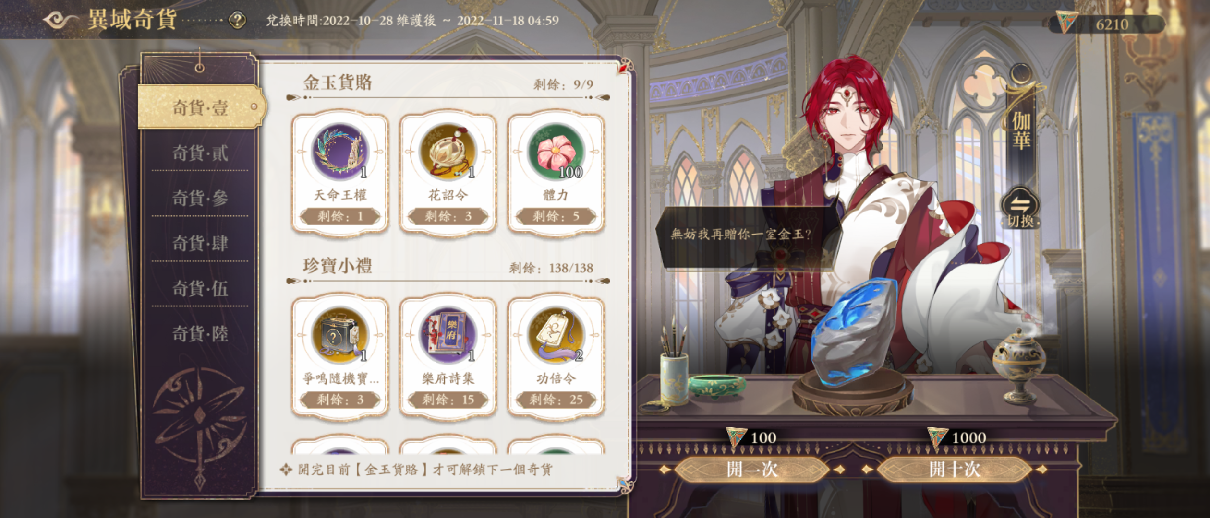
Task: Select the highlighted 奇貨·壹 tab
Action: (202, 107)
